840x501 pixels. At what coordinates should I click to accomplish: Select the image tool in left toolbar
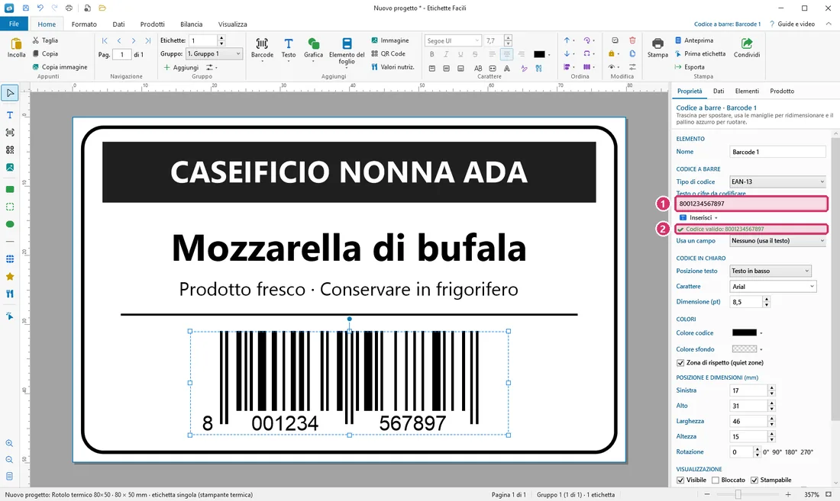(10, 167)
